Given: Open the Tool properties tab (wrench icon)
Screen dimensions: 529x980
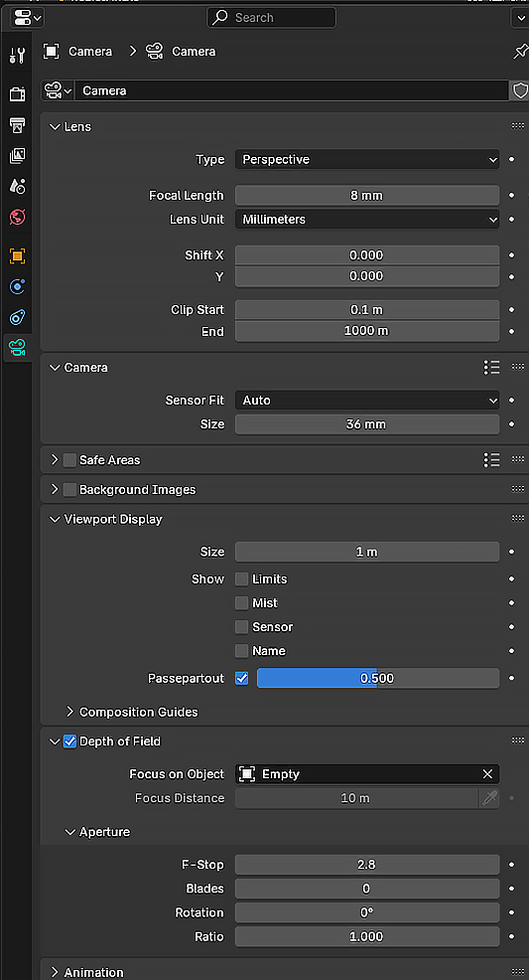Looking at the screenshot, I should (17, 56).
